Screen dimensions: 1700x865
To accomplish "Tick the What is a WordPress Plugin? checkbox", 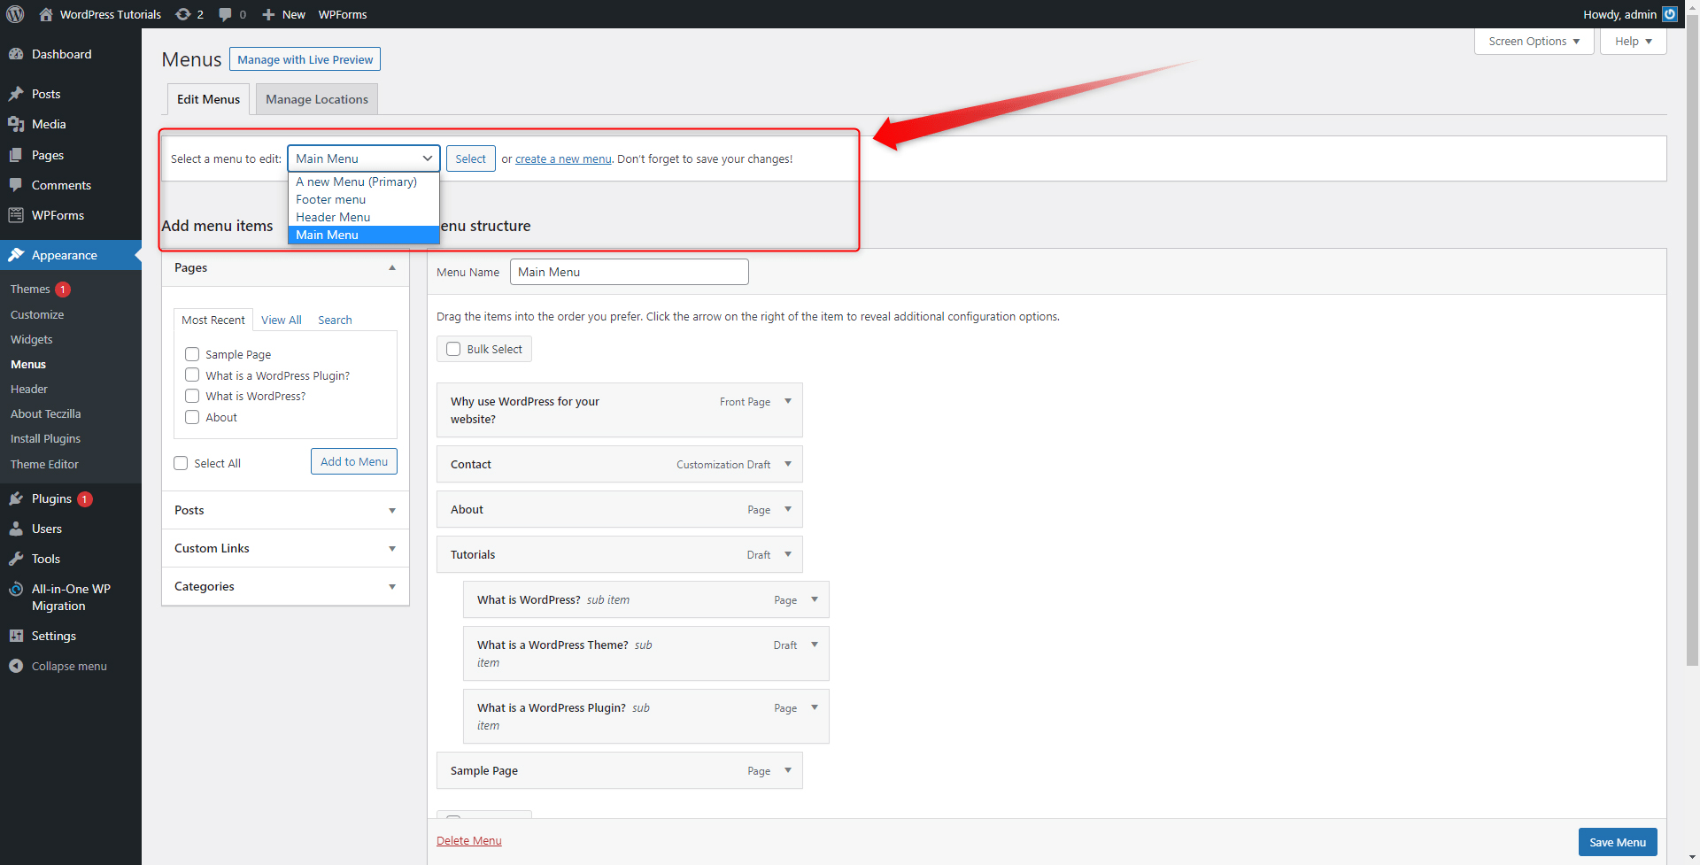I will point(192,375).
